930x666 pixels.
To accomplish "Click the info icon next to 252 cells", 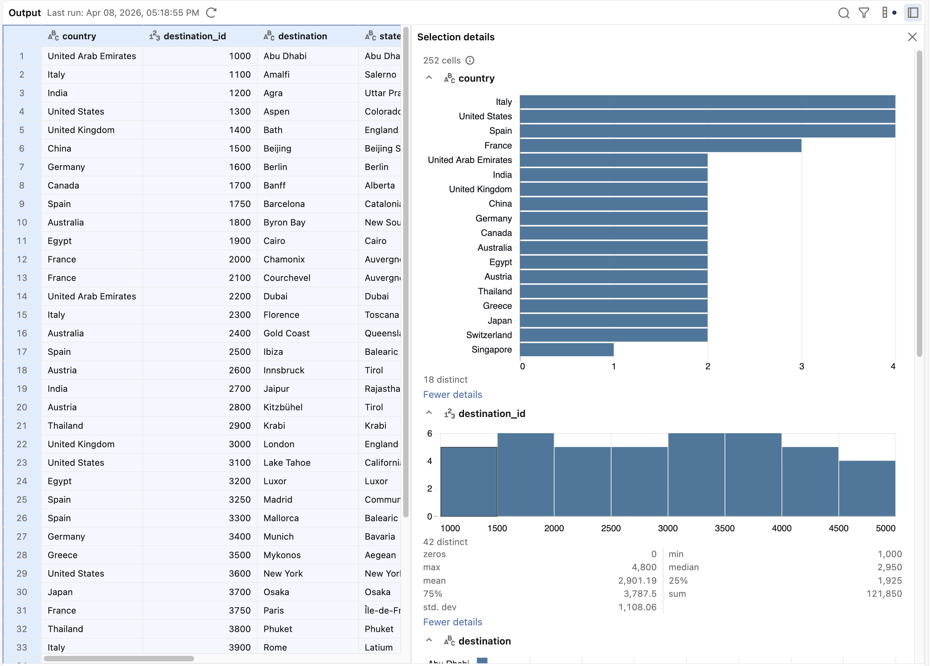I will pyautogui.click(x=470, y=60).
